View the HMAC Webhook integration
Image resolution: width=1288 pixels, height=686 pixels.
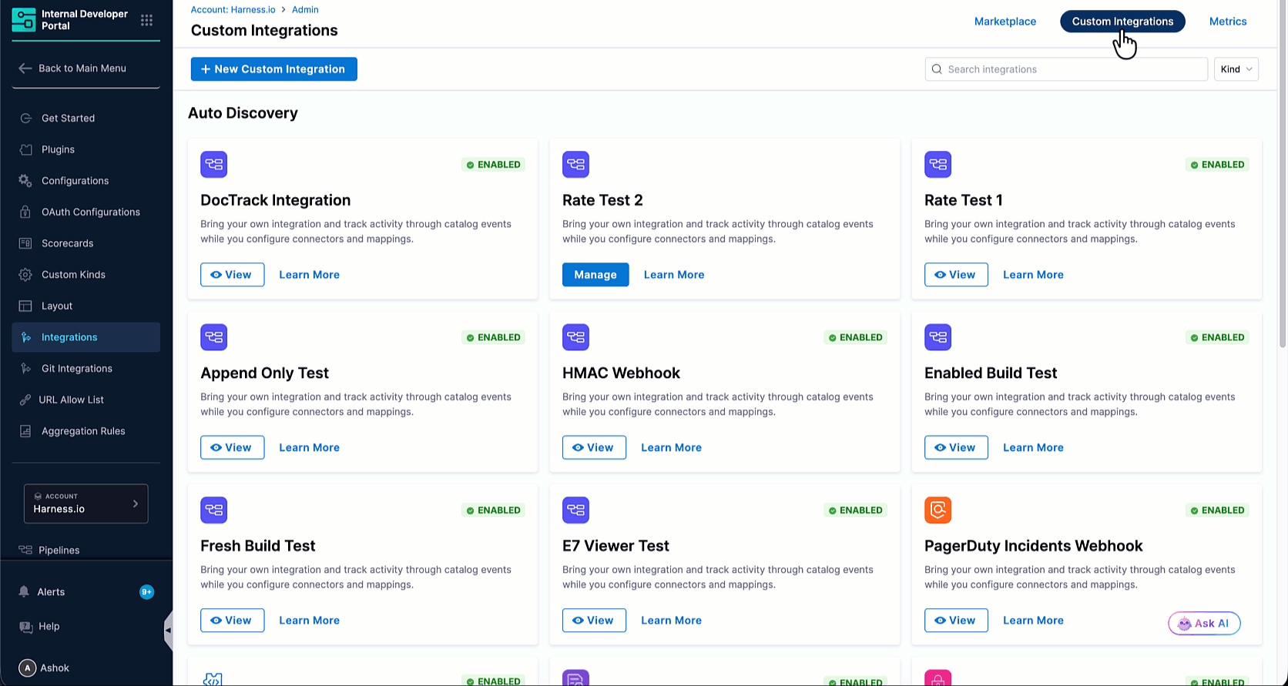[594, 447]
